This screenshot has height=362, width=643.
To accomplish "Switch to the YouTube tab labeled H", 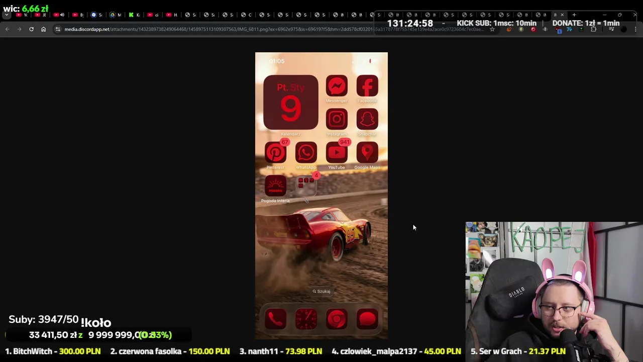I will (x=171, y=15).
